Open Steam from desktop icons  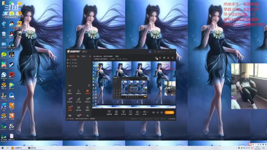pos(12,65)
